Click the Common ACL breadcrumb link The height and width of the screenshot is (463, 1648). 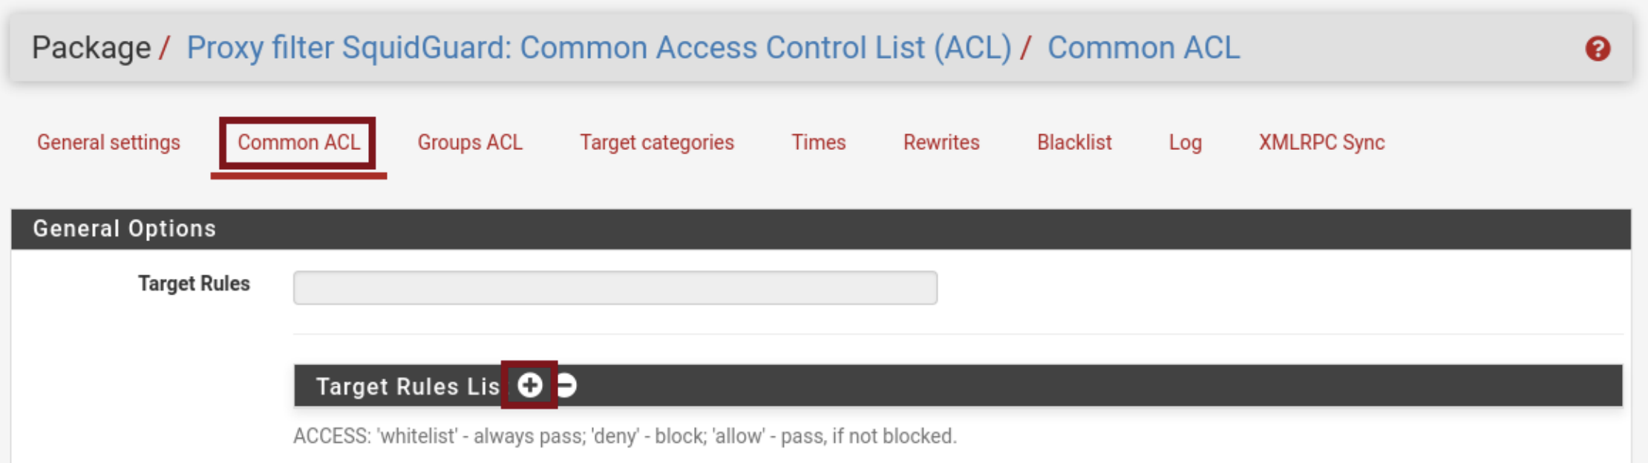1143,48
